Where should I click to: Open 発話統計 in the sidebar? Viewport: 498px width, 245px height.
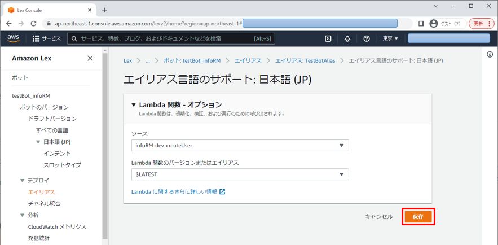click(39, 238)
